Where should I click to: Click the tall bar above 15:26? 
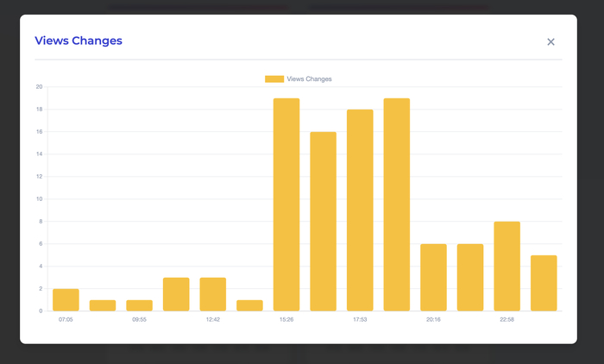(x=286, y=204)
